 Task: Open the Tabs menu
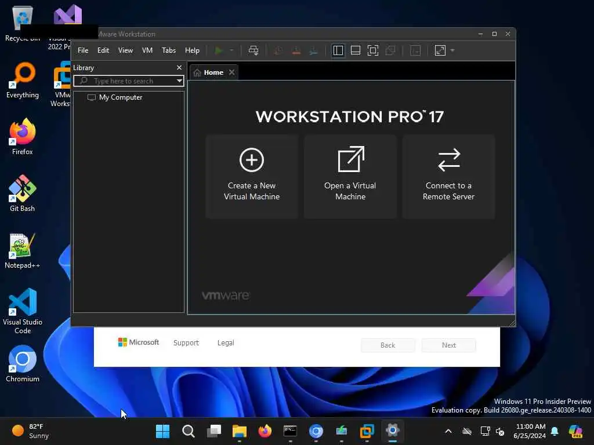coord(169,50)
